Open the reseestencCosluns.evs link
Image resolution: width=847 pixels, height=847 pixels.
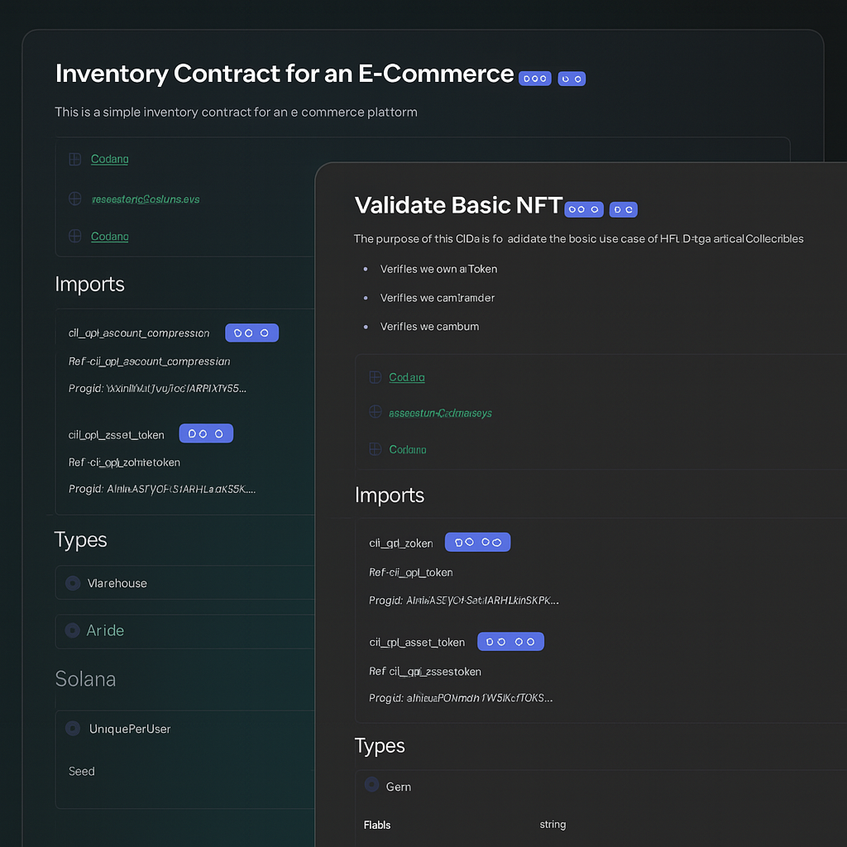(x=145, y=199)
